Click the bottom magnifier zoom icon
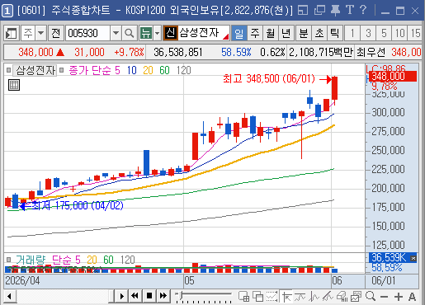Viewport: 425px width, 305px height. pyautogui.click(x=371, y=296)
